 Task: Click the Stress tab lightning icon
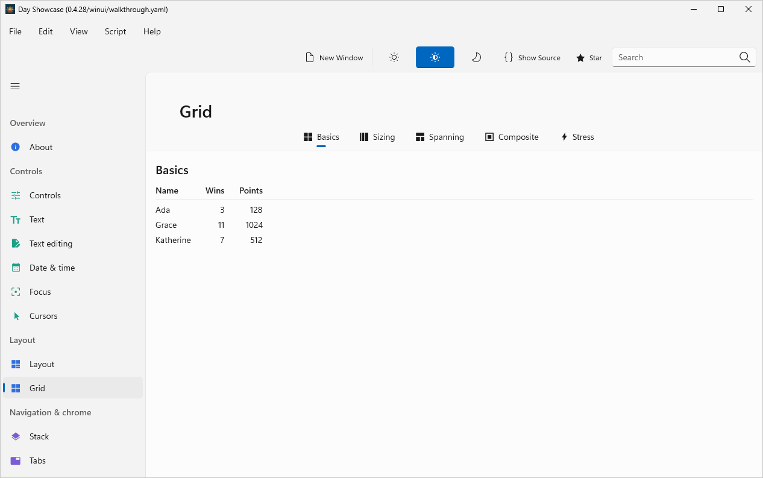(x=564, y=137)
